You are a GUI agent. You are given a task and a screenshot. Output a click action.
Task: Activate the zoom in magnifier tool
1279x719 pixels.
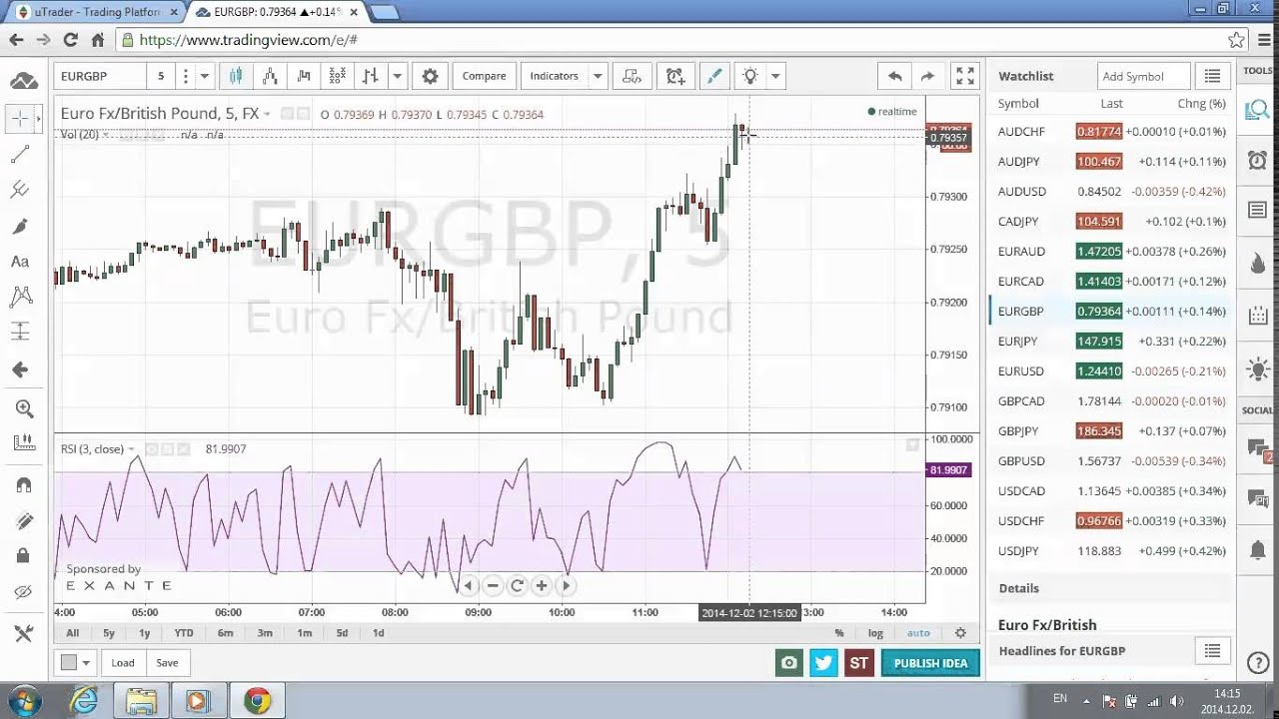point(23,408)
